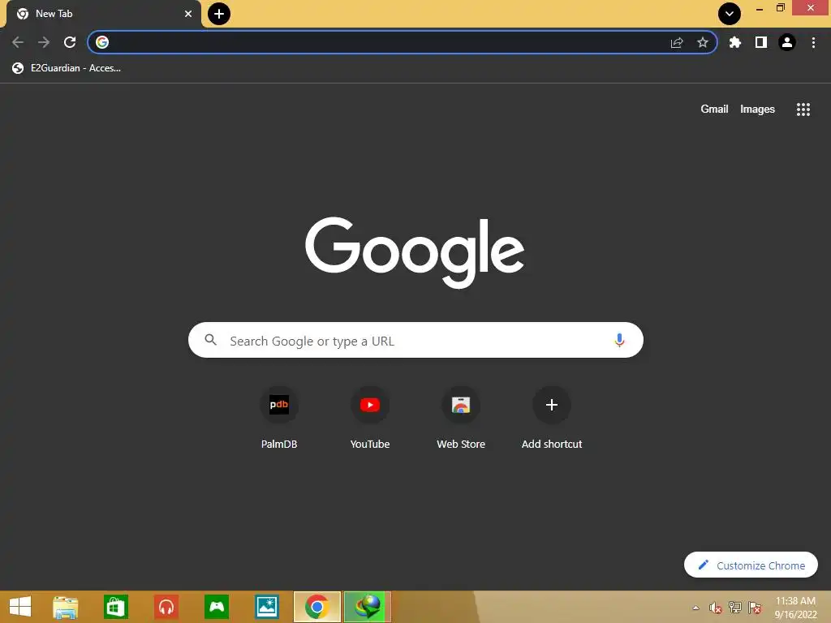Image resolution: width=831 pixels, height=623 pixels.
Task: Open the Extensions puzzle icon
Action: (735, 42)
